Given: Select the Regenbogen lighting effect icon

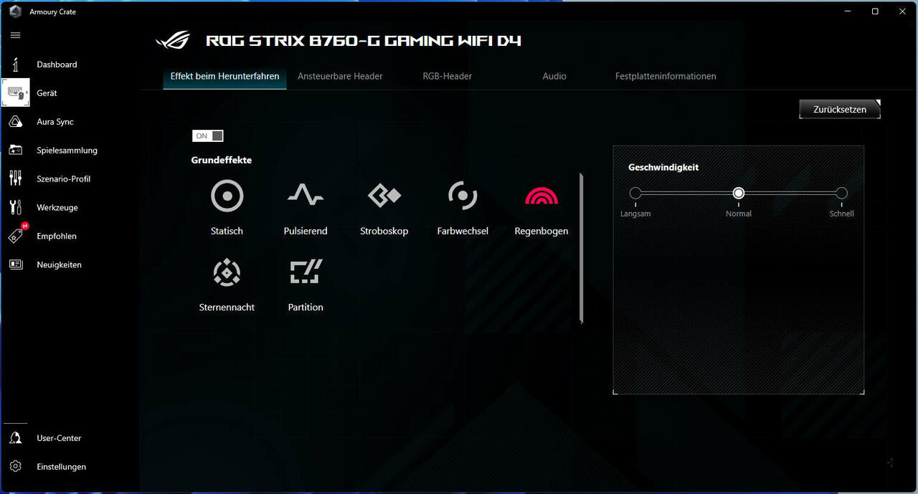Looking at the screenshot, I should [541, 196].
